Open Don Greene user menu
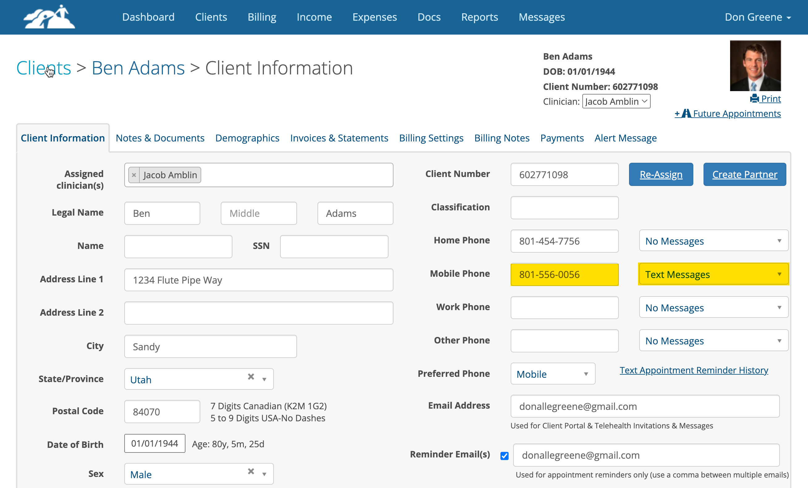Screen dimensions: 808x488 click(758, 17)
